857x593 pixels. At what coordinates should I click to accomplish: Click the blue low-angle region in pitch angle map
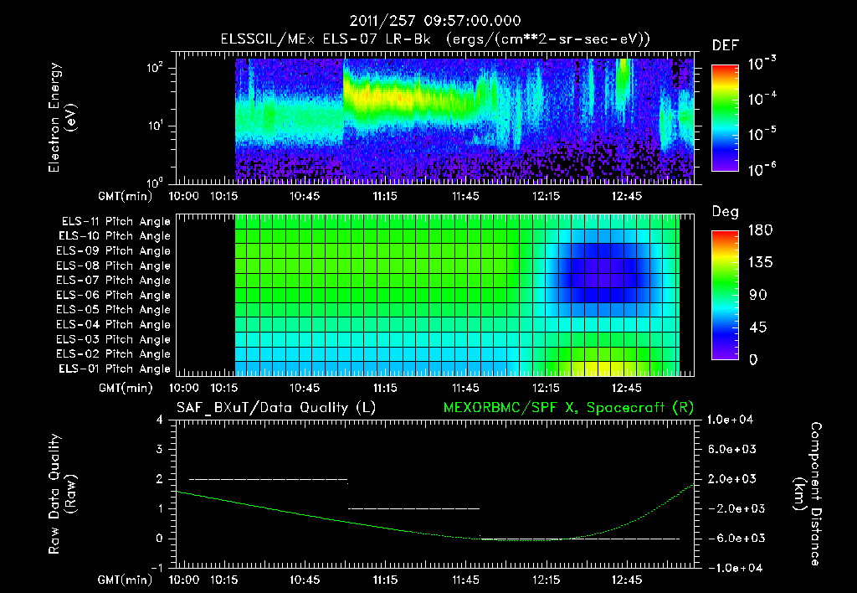(x=603, y=273)
